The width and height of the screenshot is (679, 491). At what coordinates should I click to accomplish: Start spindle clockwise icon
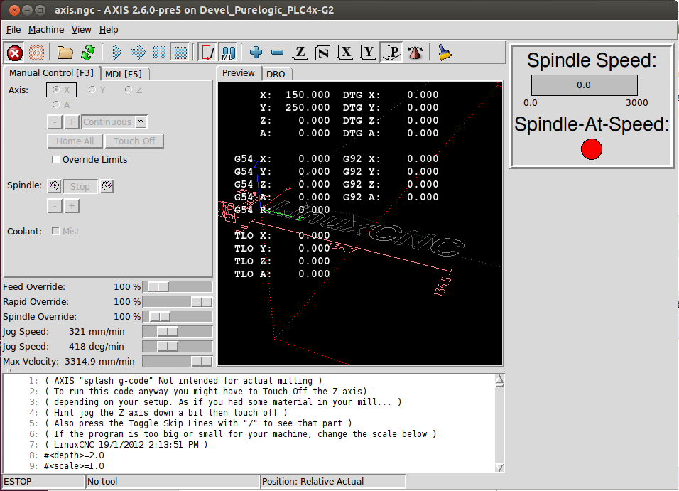tap(107, 186)
